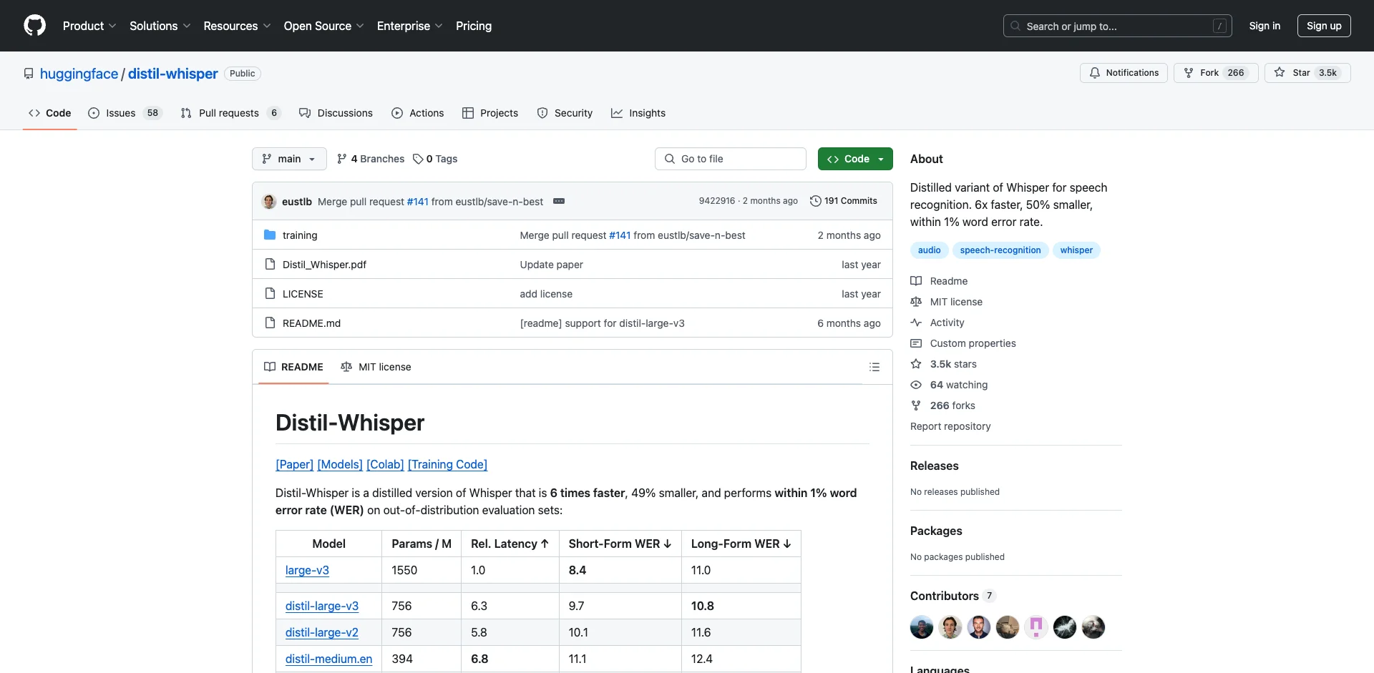Expand the Solutions menu
The height and width of the screenshot is (673, 1374).
pos(160,26)
